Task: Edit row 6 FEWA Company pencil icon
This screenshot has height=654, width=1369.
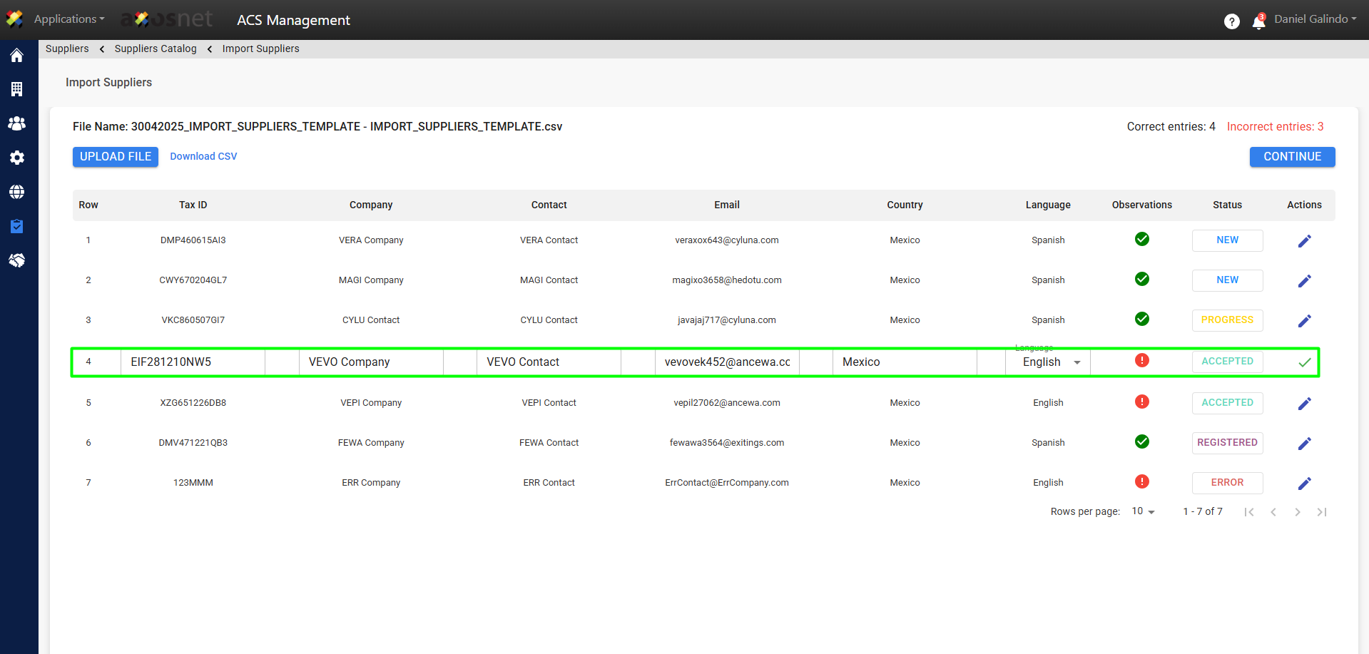Action: tap(1305, 444)
